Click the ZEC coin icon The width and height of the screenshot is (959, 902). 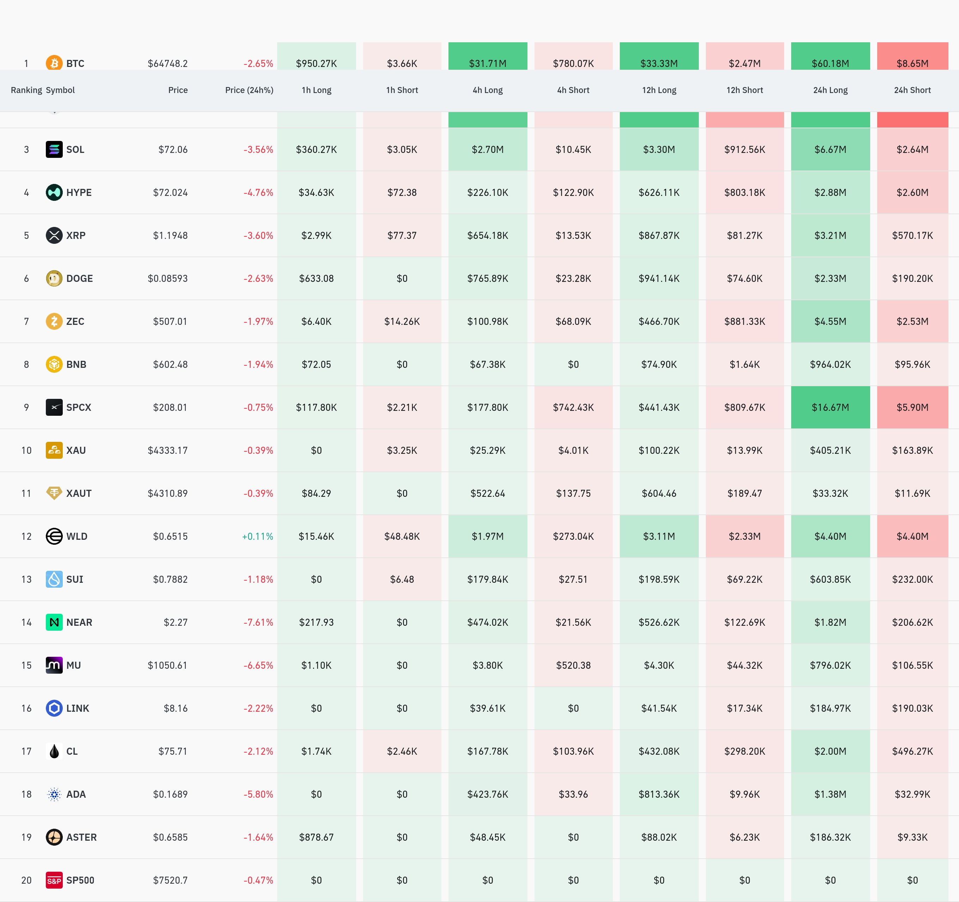click(x=54, y=321)
